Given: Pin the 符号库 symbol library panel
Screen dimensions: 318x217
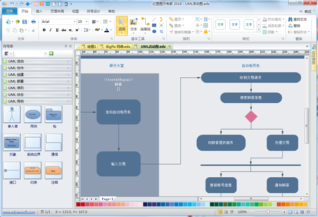Looking at the screenshot, I should coord(65,47).
